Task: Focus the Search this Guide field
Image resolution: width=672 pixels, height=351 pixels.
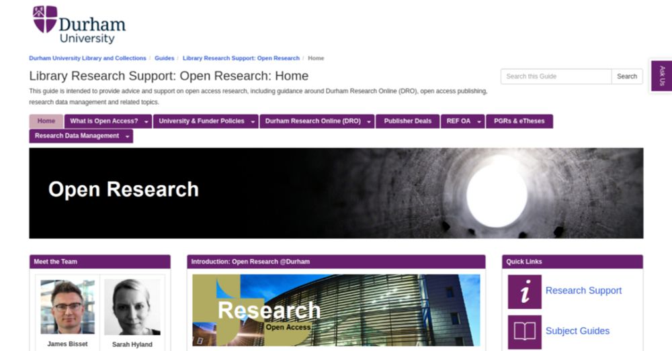Action: (x=556, y=77)
